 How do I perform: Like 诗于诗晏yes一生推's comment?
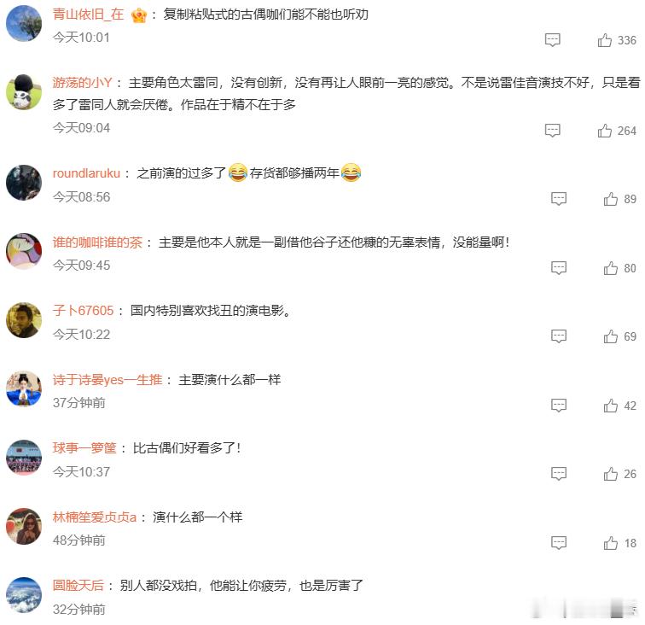[x=611, y=406]
